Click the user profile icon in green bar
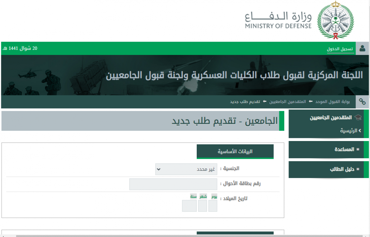This screenshot has width=370, height=237. tap(362, 48)
